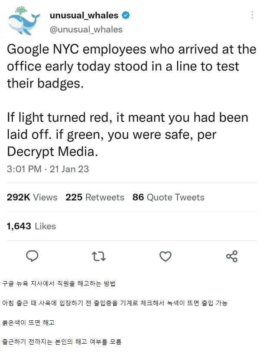Open the 86 Quote Tweets list
Screen dimensions: 260x352
pyautogui.click(x=168, y=197)
